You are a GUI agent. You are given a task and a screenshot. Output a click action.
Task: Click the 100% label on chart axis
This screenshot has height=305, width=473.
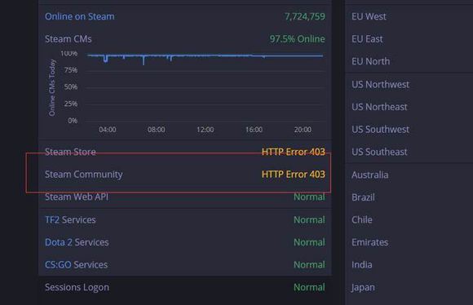click(69, 53)
